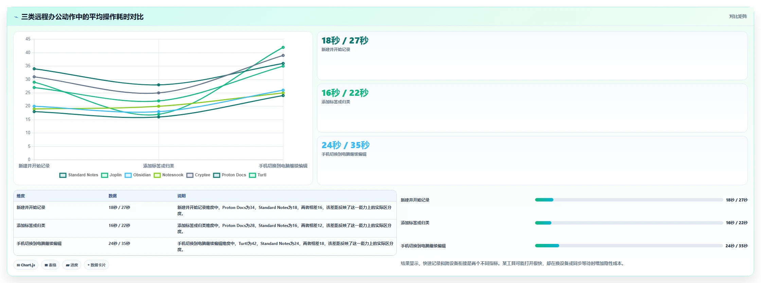Hide the Obsidian line via its legend entry
The height and width of the screenshot is (283, 761).
coord(138,175)
